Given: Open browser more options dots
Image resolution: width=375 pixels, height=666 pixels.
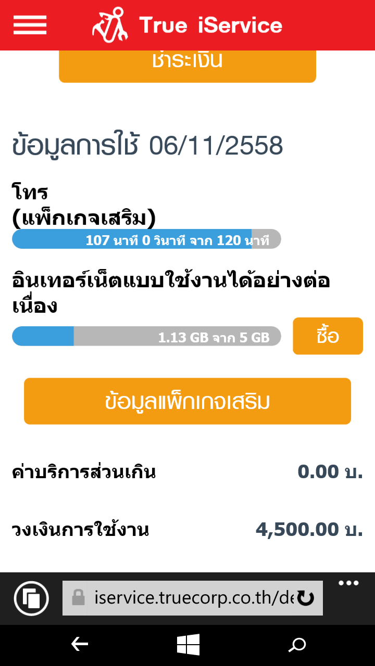Looking at the screenshot, I should click(x=348, y=583).
